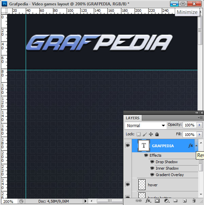This screenshot has width=204, height=205.
Task: Hide the GRAFPEDIA layer
Action: (128, 146)
